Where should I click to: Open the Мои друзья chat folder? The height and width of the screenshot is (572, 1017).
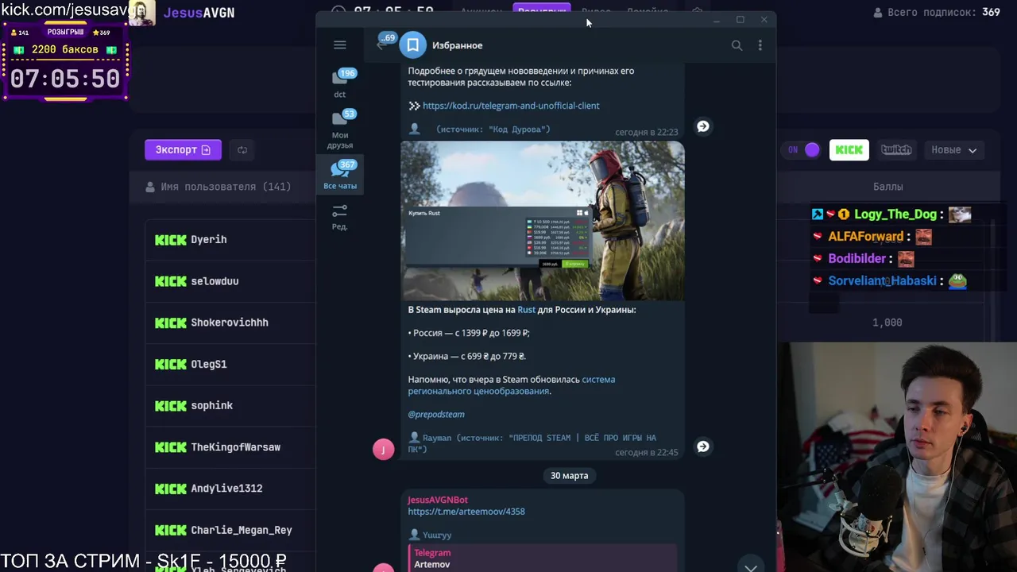pos(340,129)
